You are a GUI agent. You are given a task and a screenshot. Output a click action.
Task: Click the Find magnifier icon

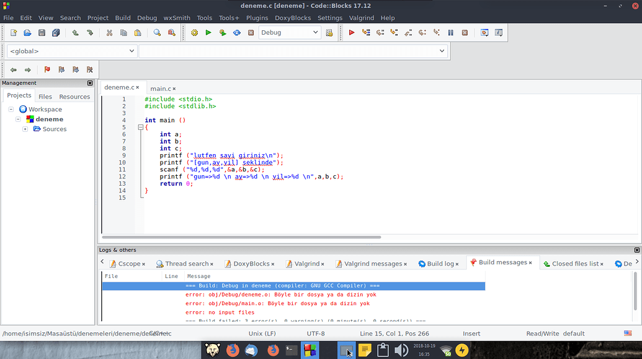pos(158,33)
